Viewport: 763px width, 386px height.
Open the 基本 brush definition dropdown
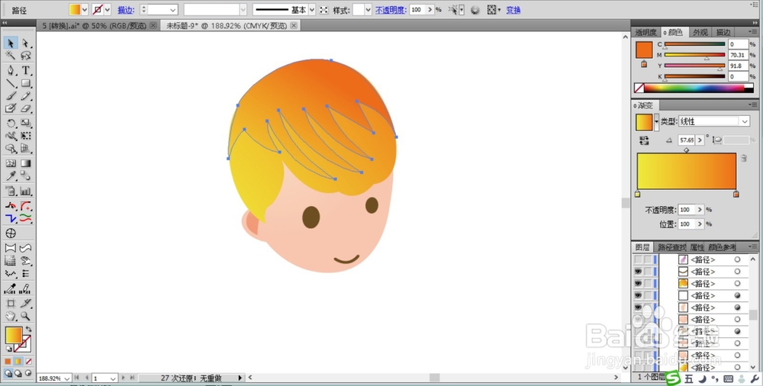pyautogui.click(x=312, y=10)
